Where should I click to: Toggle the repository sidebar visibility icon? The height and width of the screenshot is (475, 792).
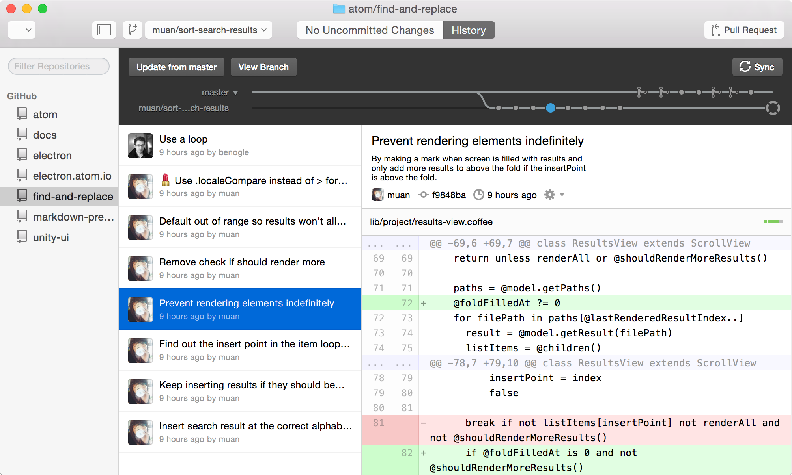click(104, 30)
